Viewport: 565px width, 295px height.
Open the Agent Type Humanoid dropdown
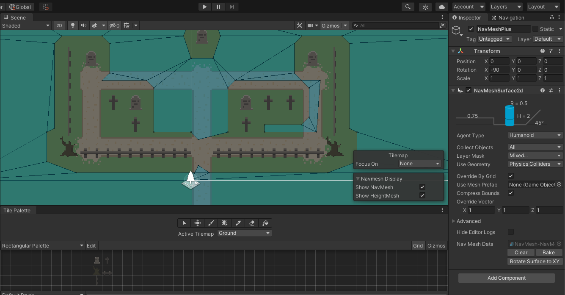535,135
